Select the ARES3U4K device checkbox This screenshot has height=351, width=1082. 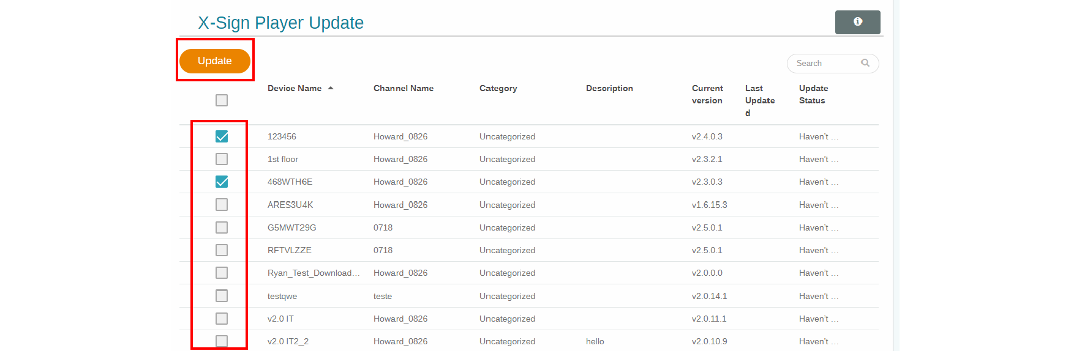[x=222, y=204]
